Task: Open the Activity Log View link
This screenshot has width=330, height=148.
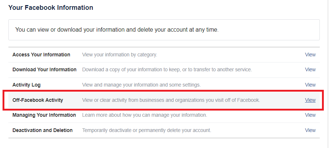Action: coord(310,85)
